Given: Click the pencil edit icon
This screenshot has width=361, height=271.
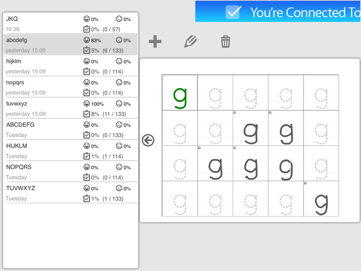Looking at the screenshot, I should tap(190, 42).
